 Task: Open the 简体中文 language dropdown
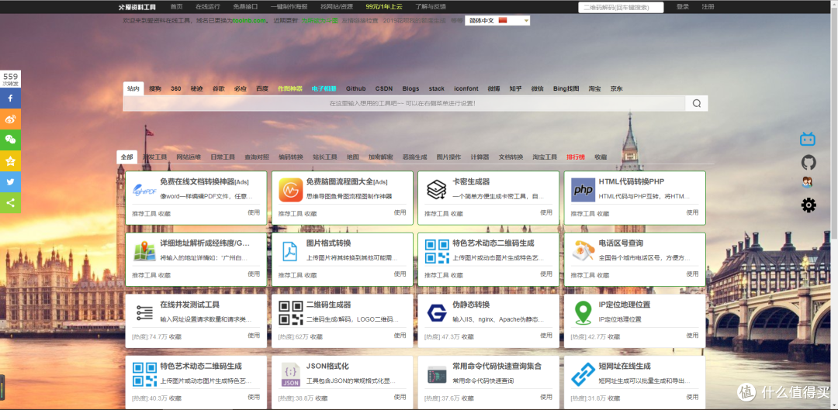coord(497,20)
